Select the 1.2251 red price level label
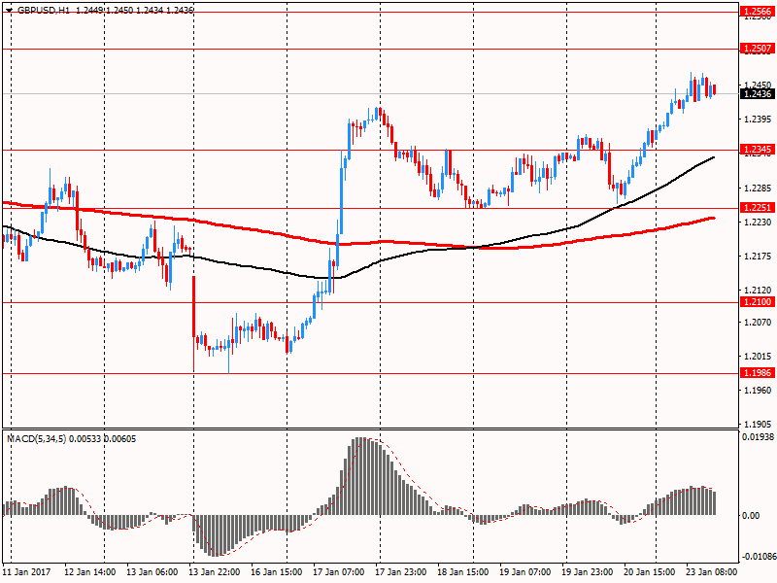The width and height of the screenshot is (777, 583). 757,208
